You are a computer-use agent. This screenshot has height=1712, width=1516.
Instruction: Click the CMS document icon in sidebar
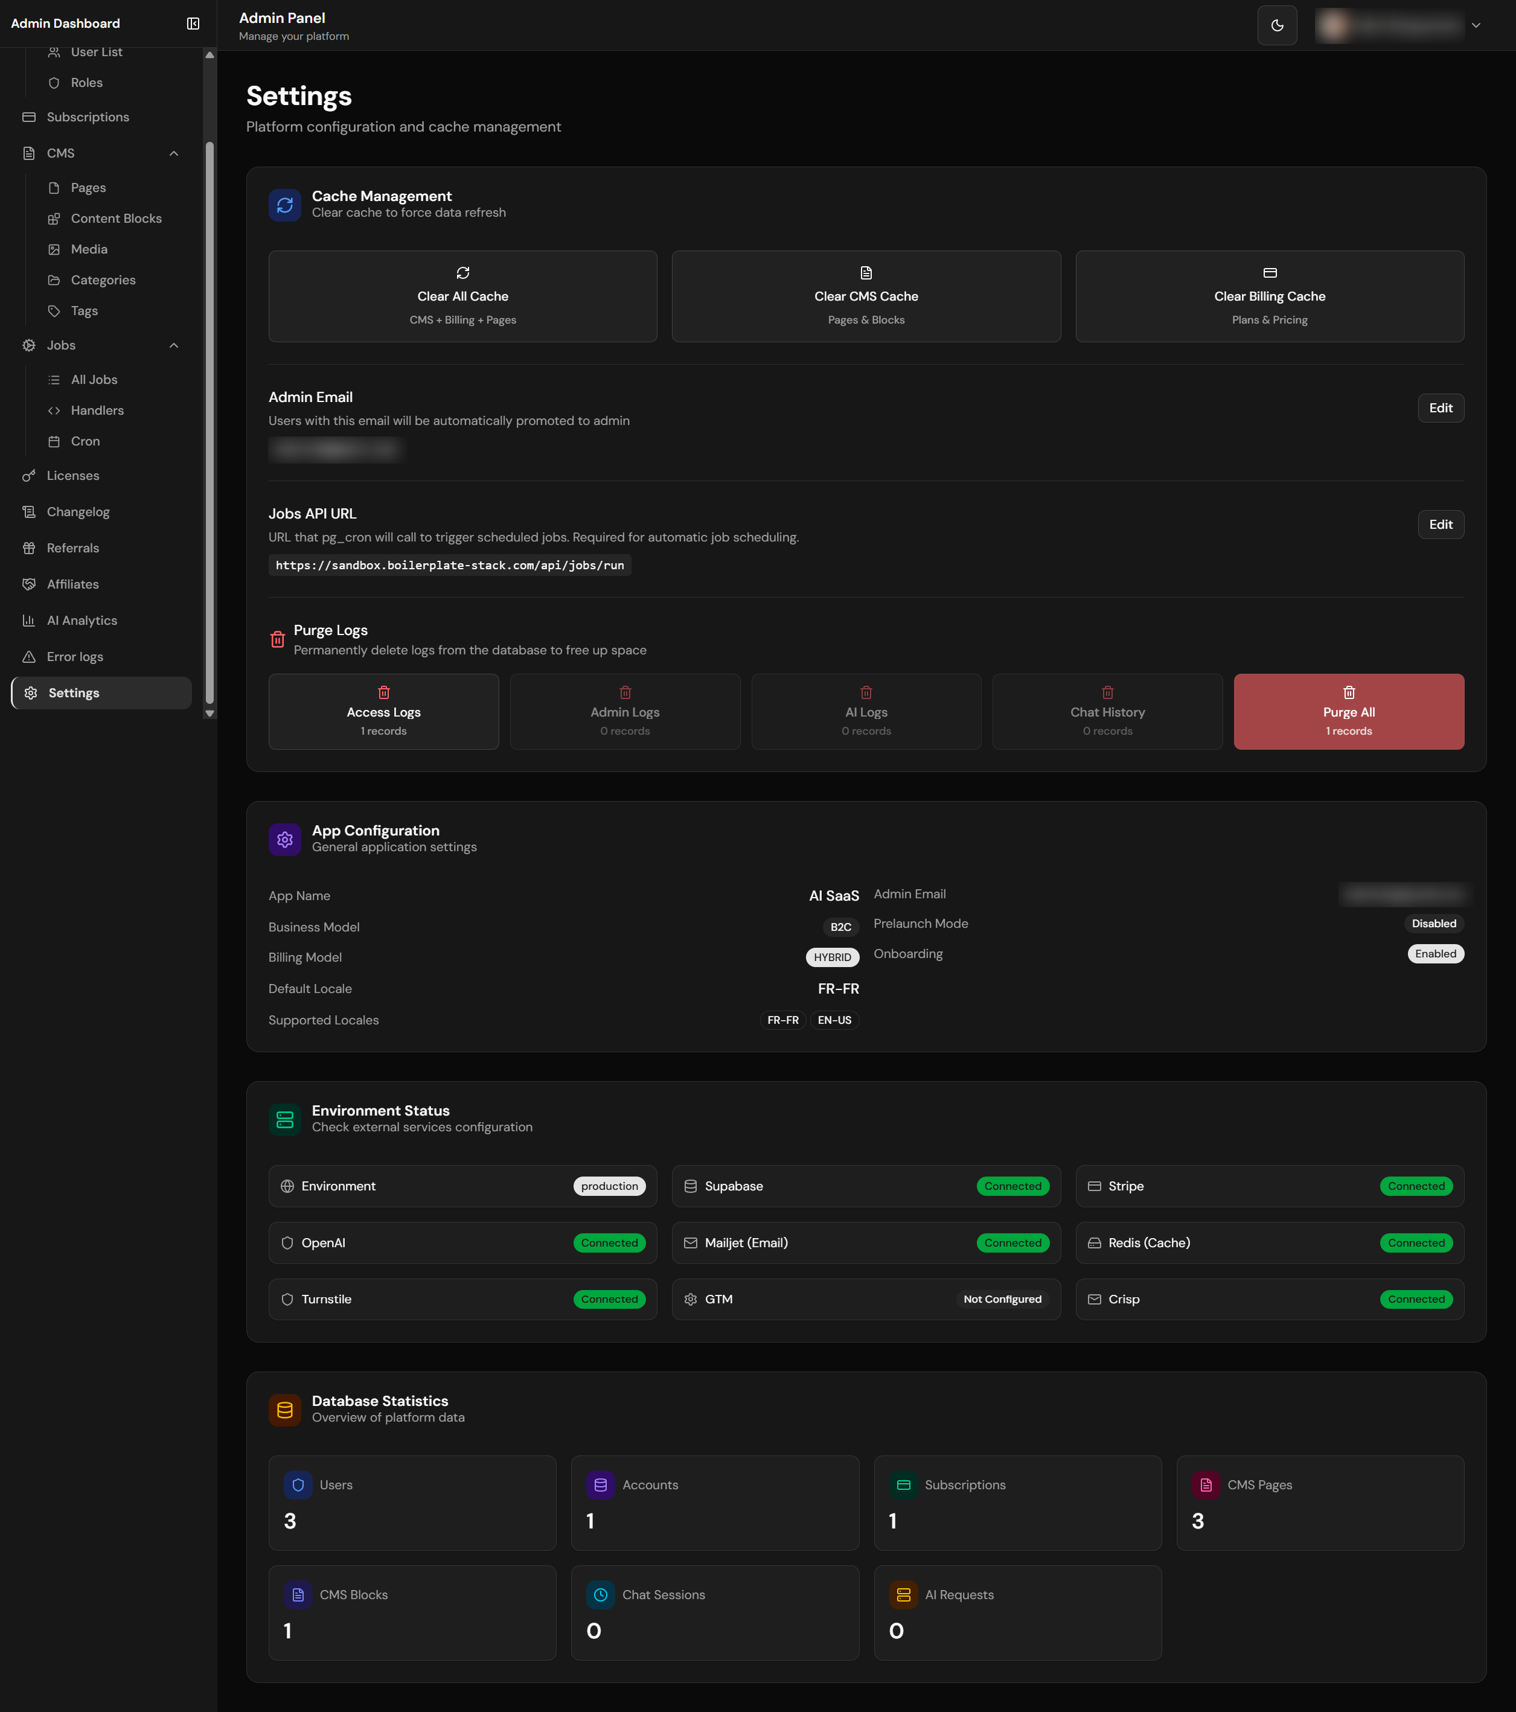tap(28, 153)
